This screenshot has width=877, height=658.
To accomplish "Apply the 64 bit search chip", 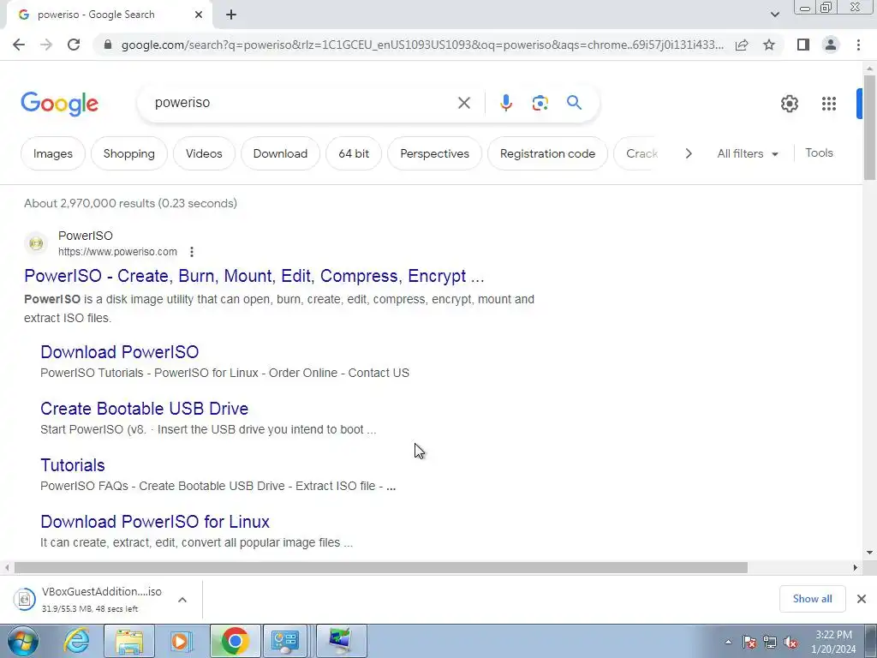I will [354, 153].
